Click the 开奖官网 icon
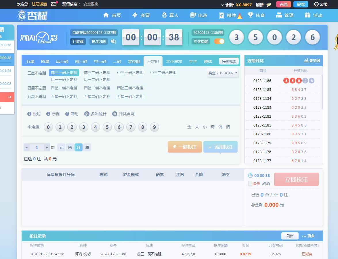338x259 pixels. click(115, 114)
